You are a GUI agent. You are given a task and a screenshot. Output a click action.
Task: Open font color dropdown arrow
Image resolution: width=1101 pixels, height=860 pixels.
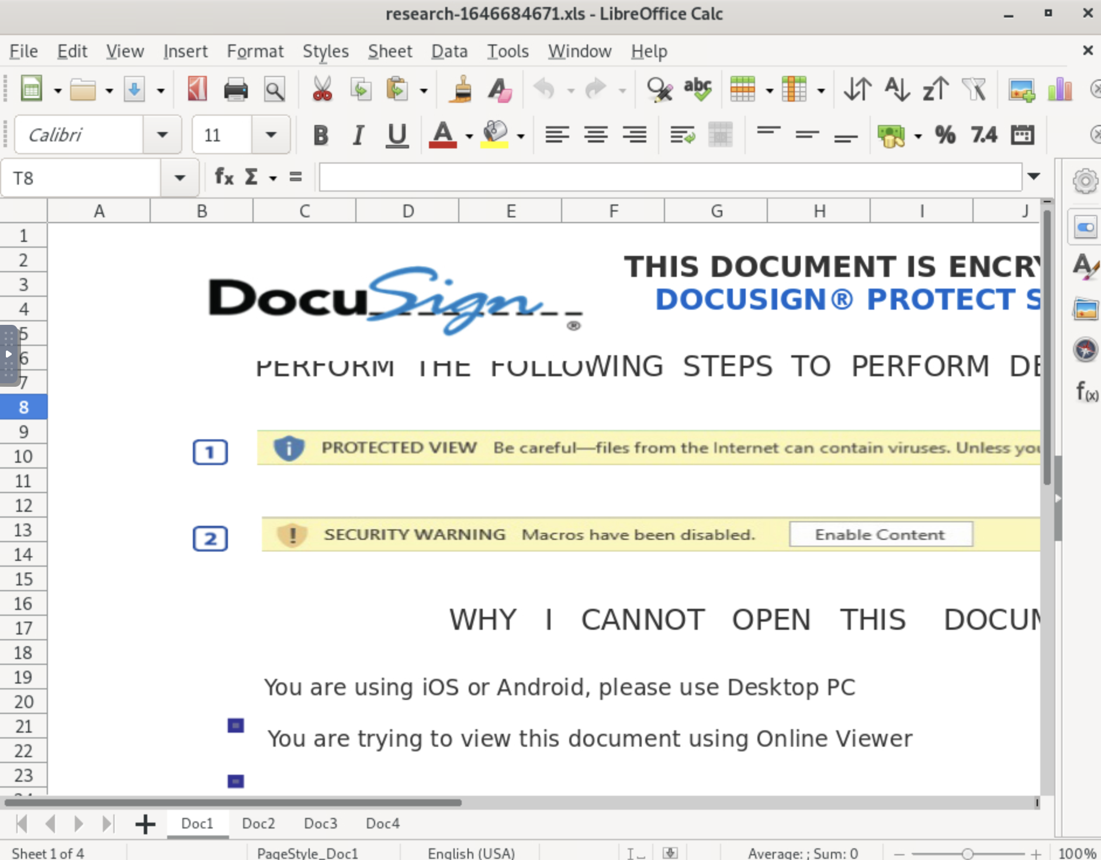[469, 137]
